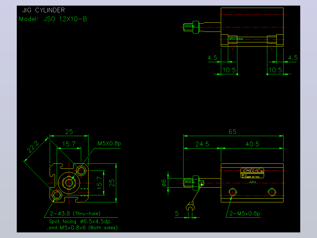Select the 65 overall length dimension
317x238 pixels.
point(233,132)
